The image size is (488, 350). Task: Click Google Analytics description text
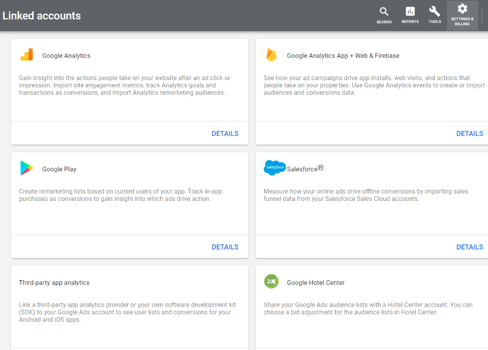124,85
